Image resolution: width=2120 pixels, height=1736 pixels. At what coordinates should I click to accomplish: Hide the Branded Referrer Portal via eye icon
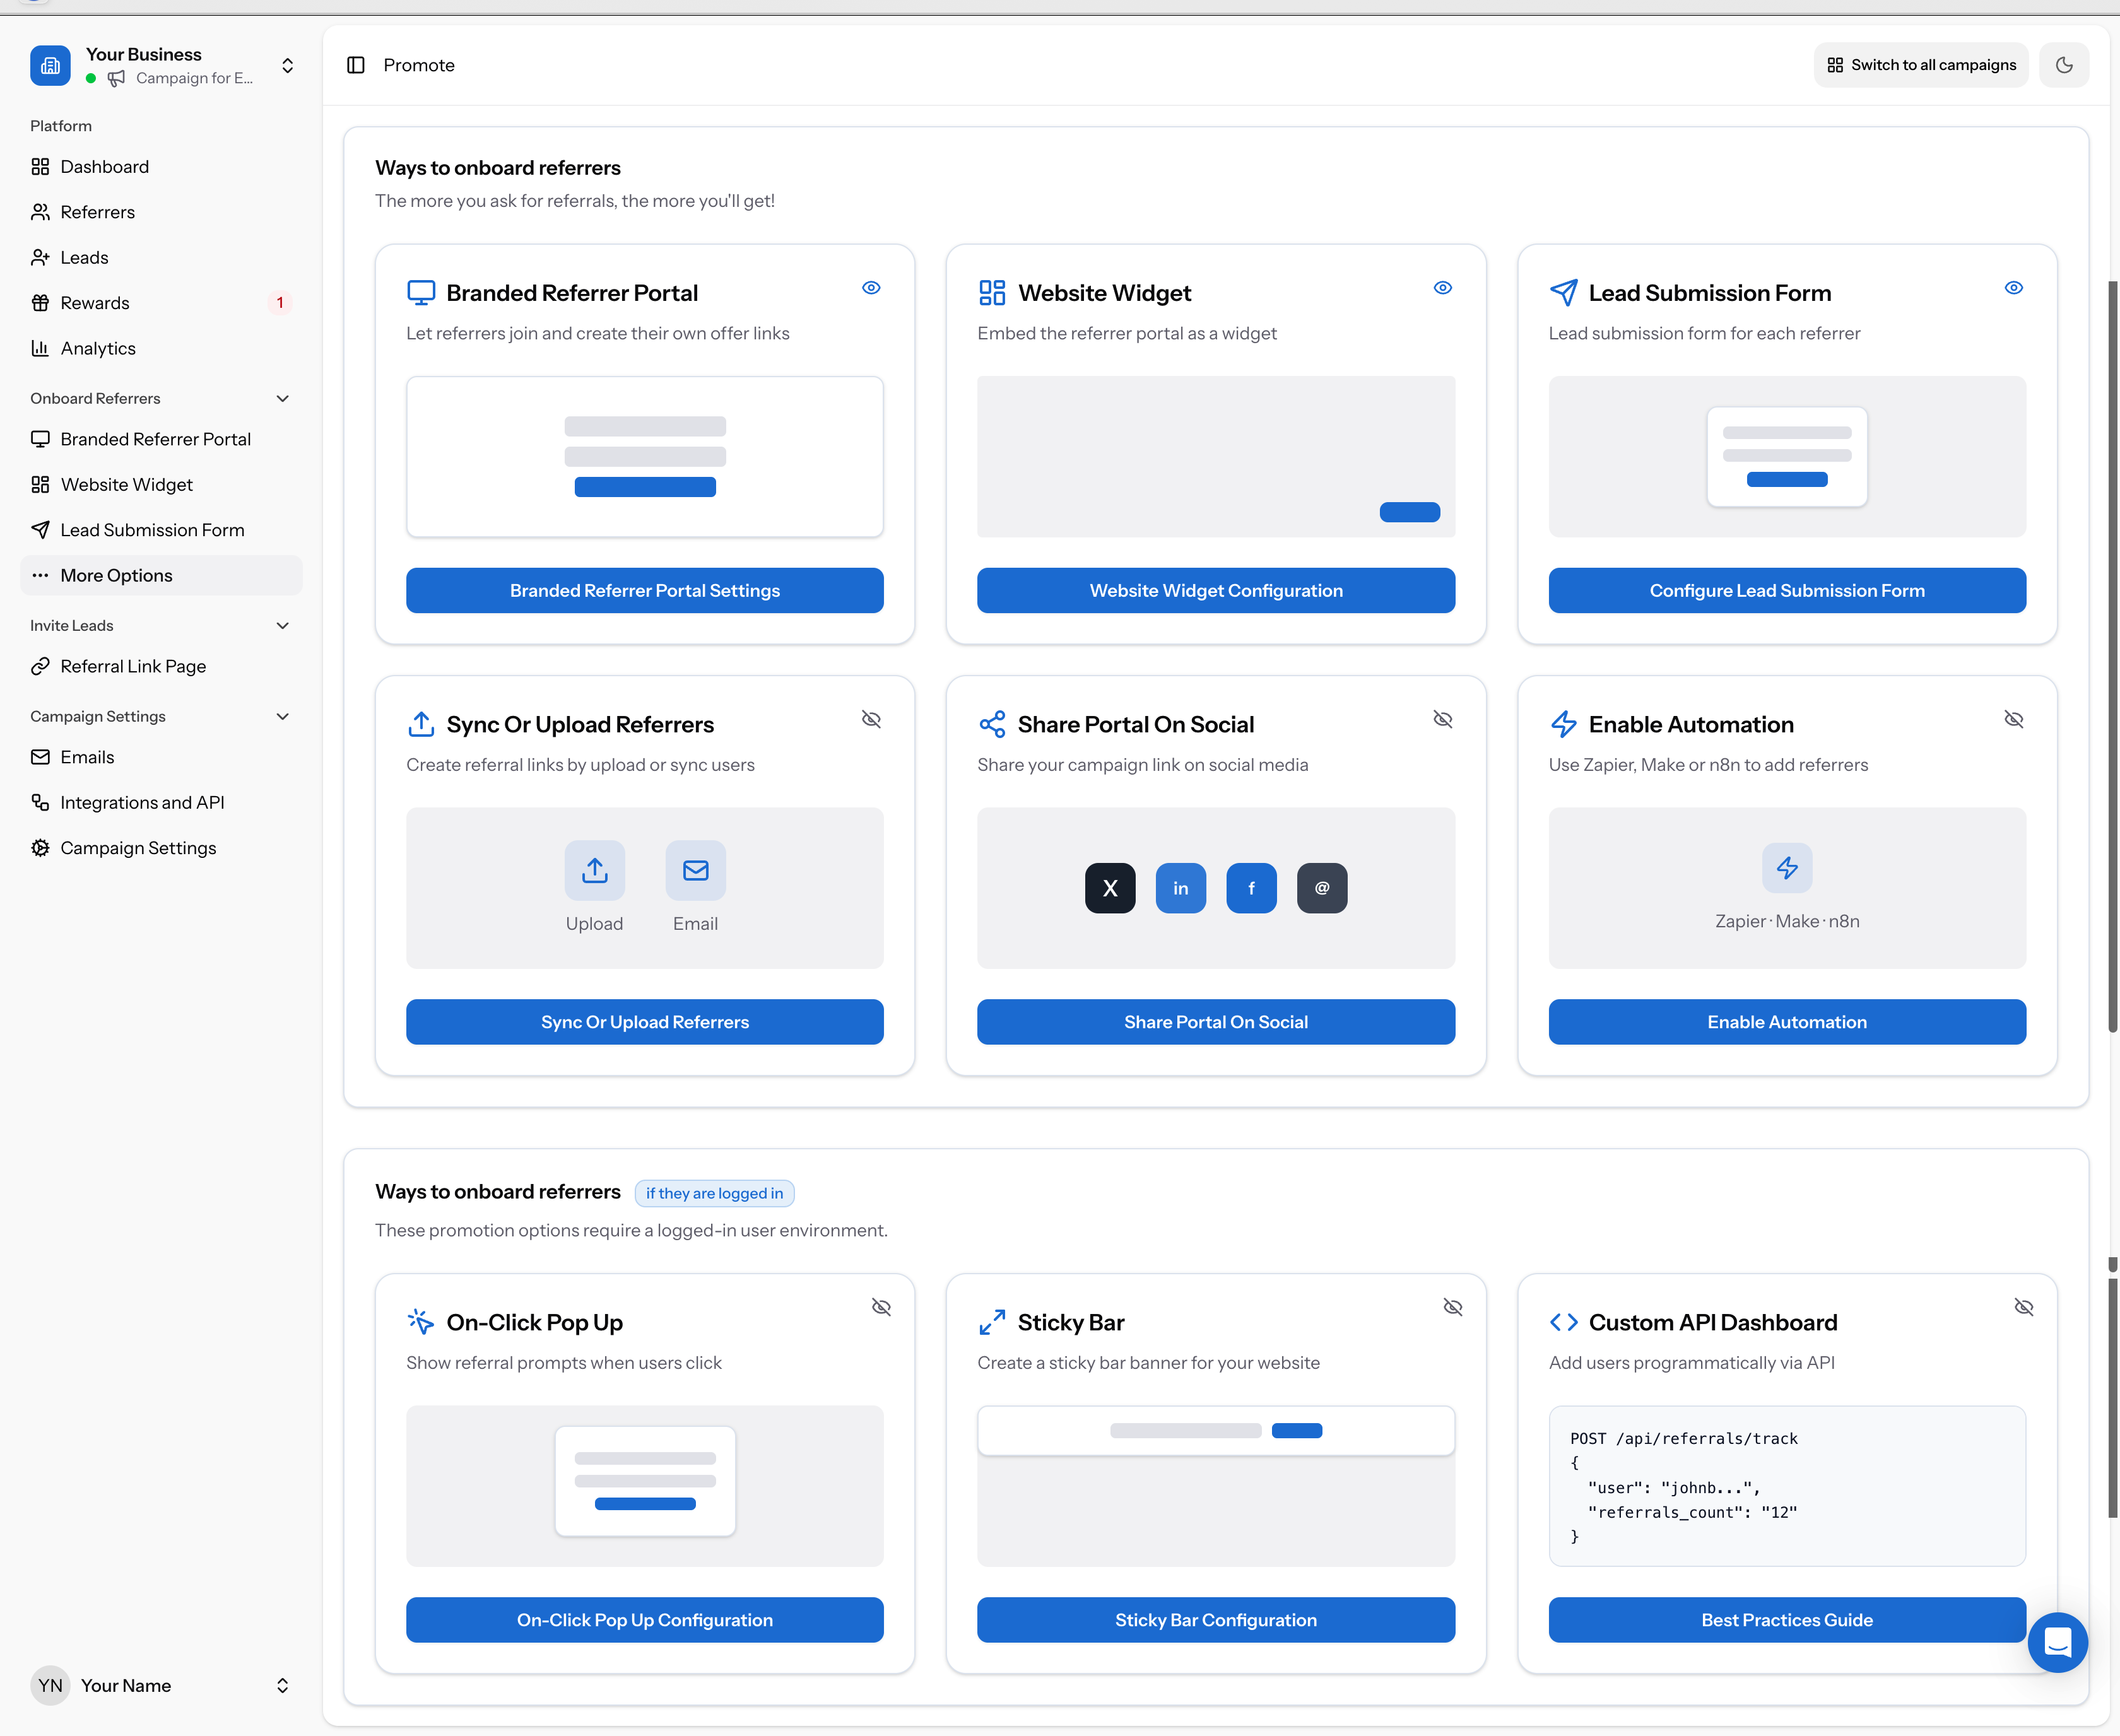pos(870,287)
